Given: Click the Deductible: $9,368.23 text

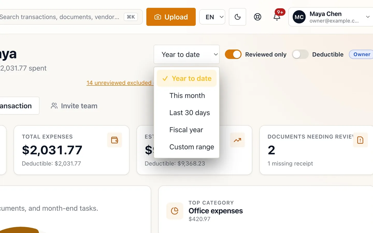Looking at the screenshot, I should [x=175, y=164].
